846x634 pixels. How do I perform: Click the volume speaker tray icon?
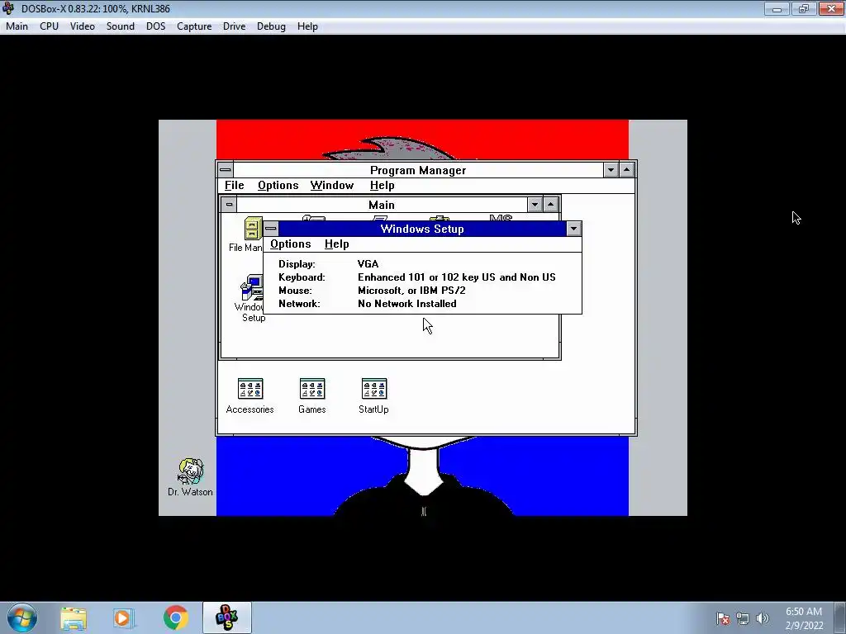coord(763,619)
